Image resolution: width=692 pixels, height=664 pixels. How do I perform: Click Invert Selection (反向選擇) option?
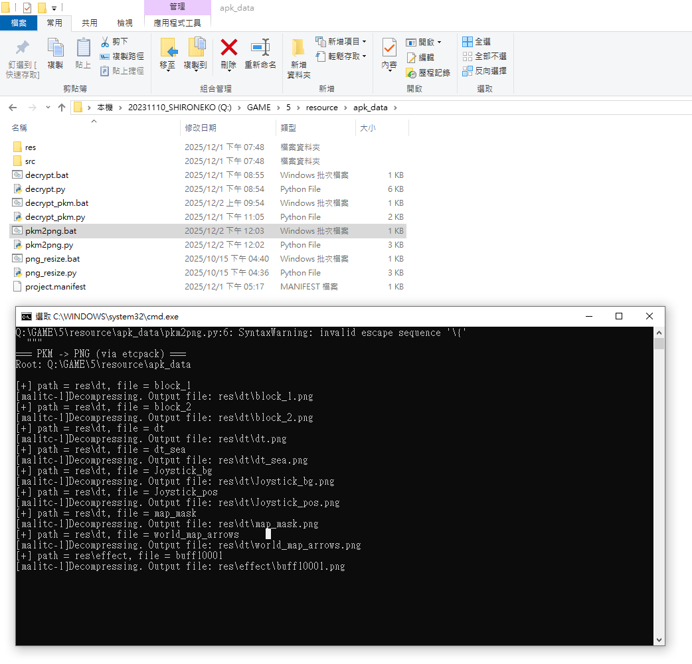[484, 70]
